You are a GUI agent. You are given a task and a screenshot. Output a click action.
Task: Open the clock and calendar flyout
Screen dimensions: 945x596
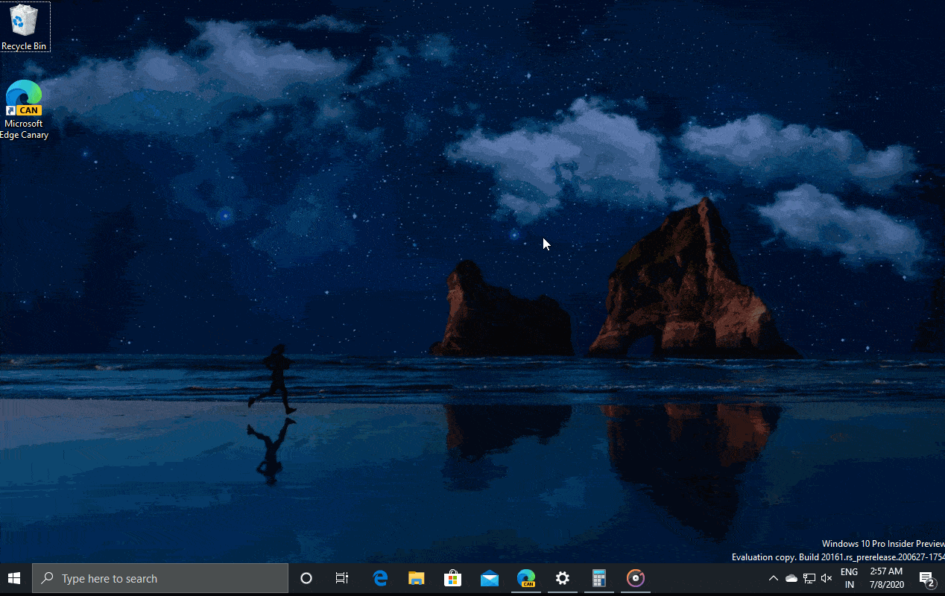point(885,578)
